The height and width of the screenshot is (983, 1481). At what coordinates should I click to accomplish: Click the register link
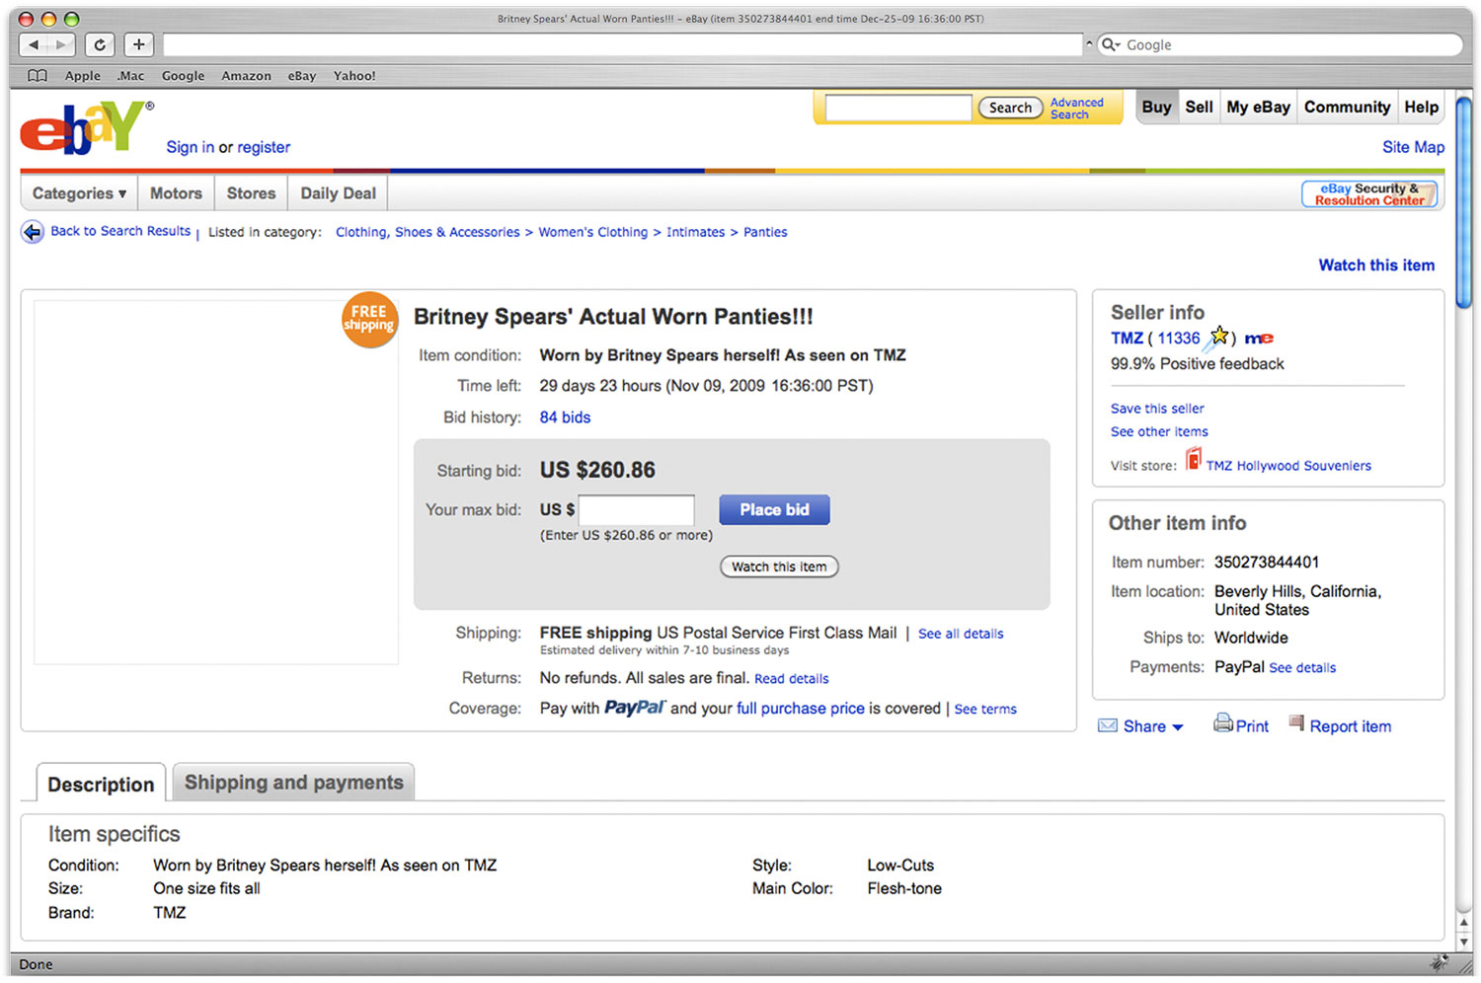pos(264,147)
